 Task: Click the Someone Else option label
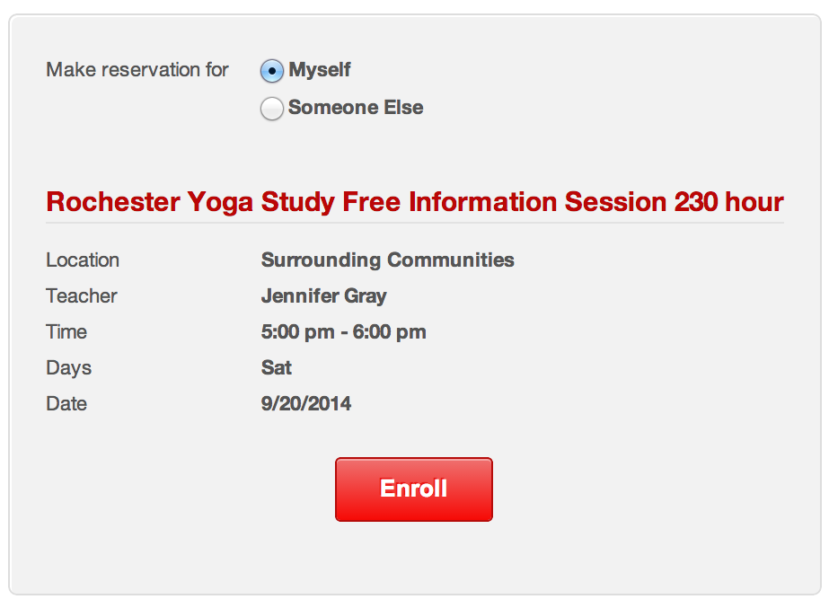coord(356,108)
